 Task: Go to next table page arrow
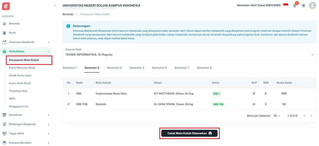[311, 116]
